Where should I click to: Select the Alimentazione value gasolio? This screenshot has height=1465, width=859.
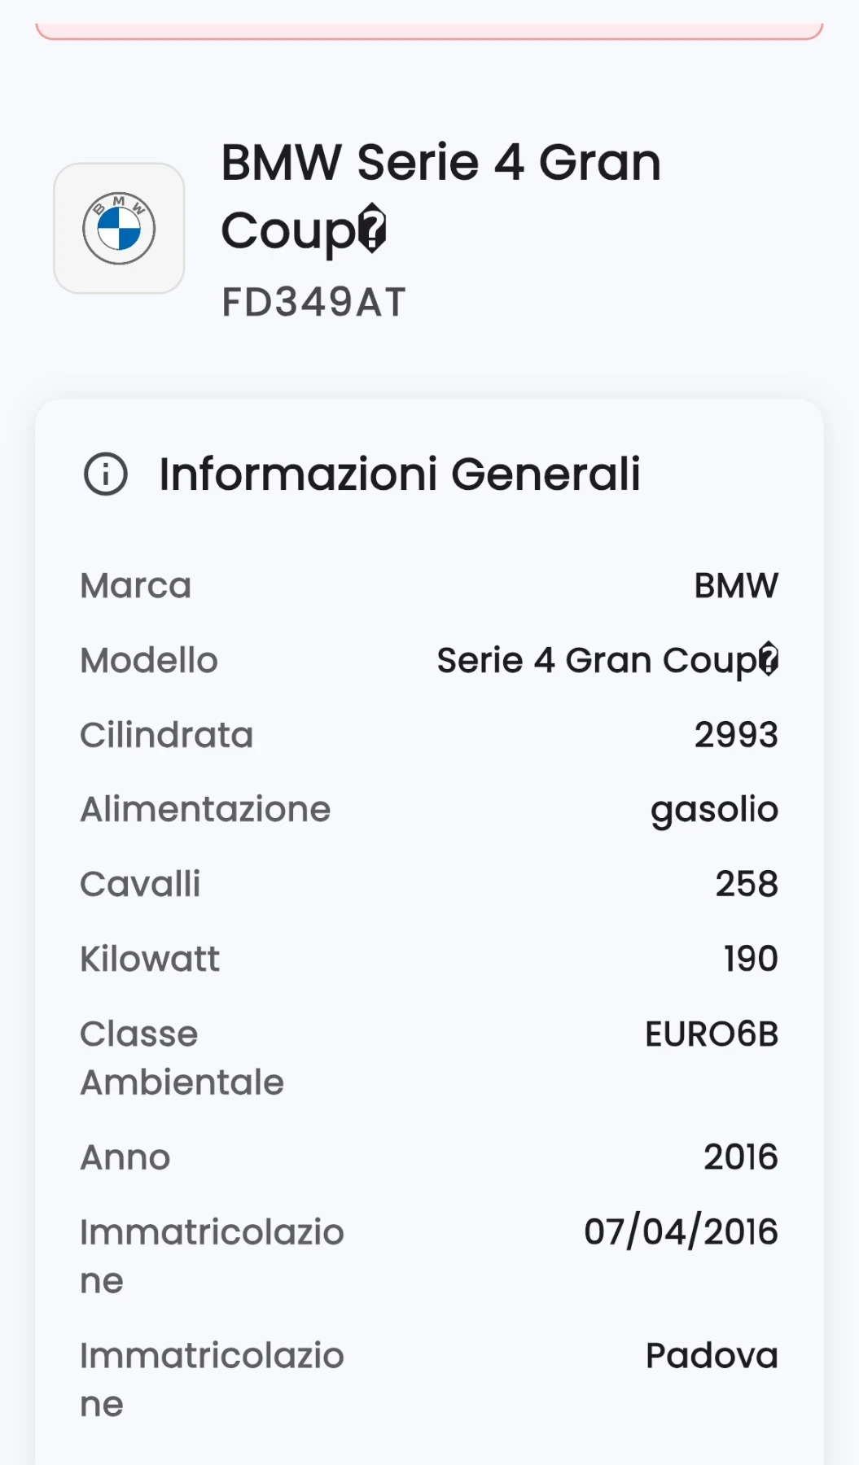tap(714, 810)
